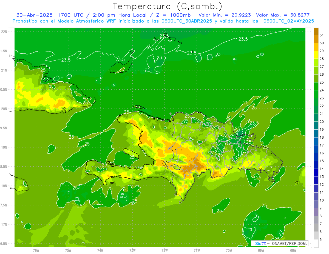Click the "21N" latitude axis label

point(4,70)
